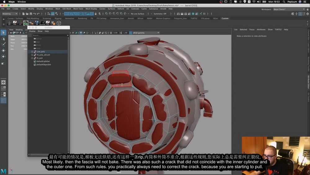The height and width of the screenshot is (175, 310).
Task: Click the IPR render clapperboard icon
Action: (185, 14)
